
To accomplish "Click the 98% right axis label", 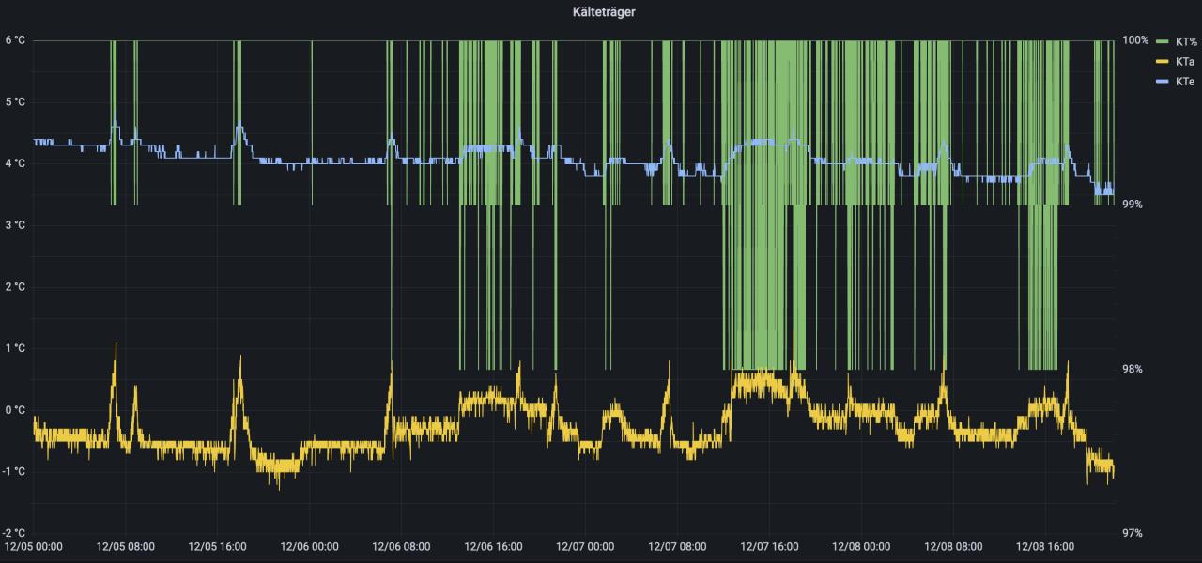I will point(1133,369).
